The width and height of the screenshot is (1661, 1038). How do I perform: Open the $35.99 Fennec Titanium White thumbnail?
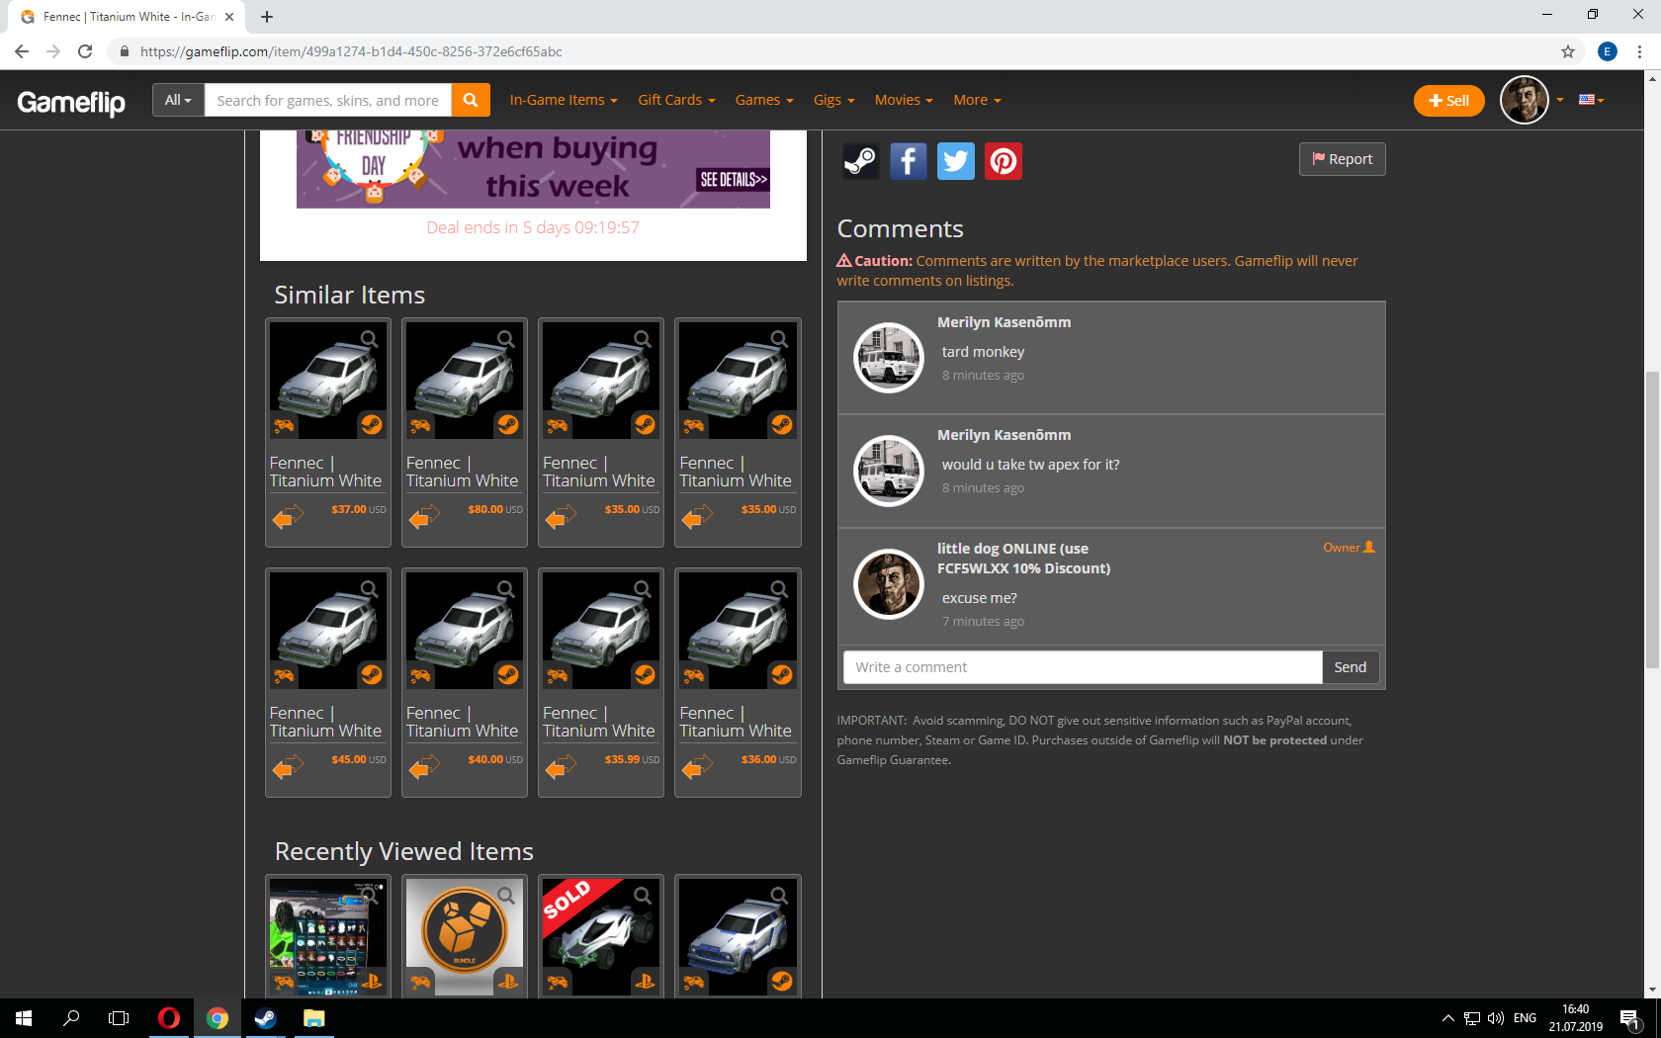[601, 630]
